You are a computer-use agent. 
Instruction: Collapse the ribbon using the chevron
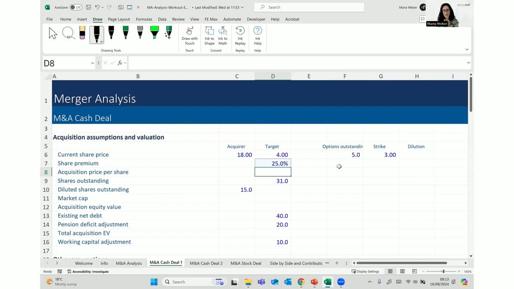(x=467, y=50)
